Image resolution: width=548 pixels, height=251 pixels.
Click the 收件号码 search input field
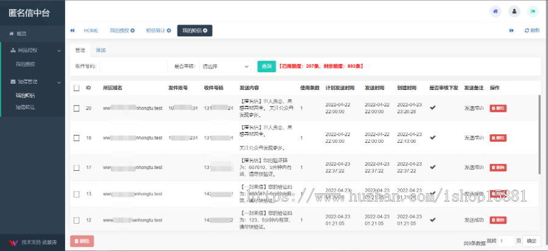coord(133,66)
